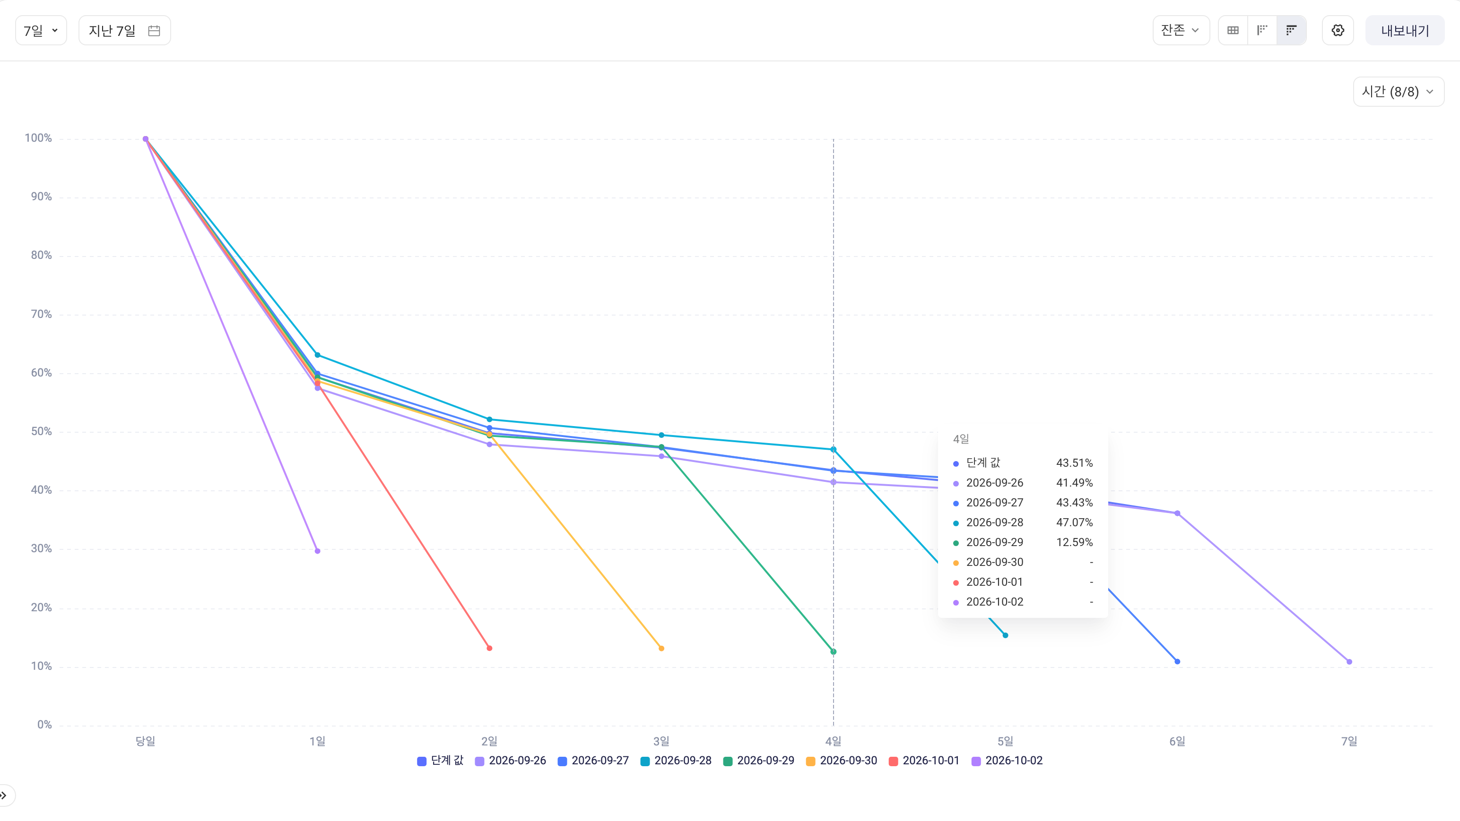
Task: Toggle 2026-10-01 legend entry
Action: (x=924, y=761)
